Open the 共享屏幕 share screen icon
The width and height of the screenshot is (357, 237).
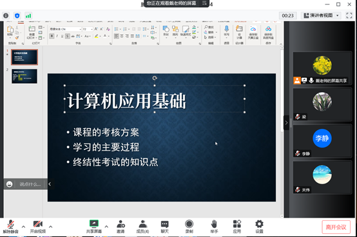pyautogui.click(x=94, y=227)
